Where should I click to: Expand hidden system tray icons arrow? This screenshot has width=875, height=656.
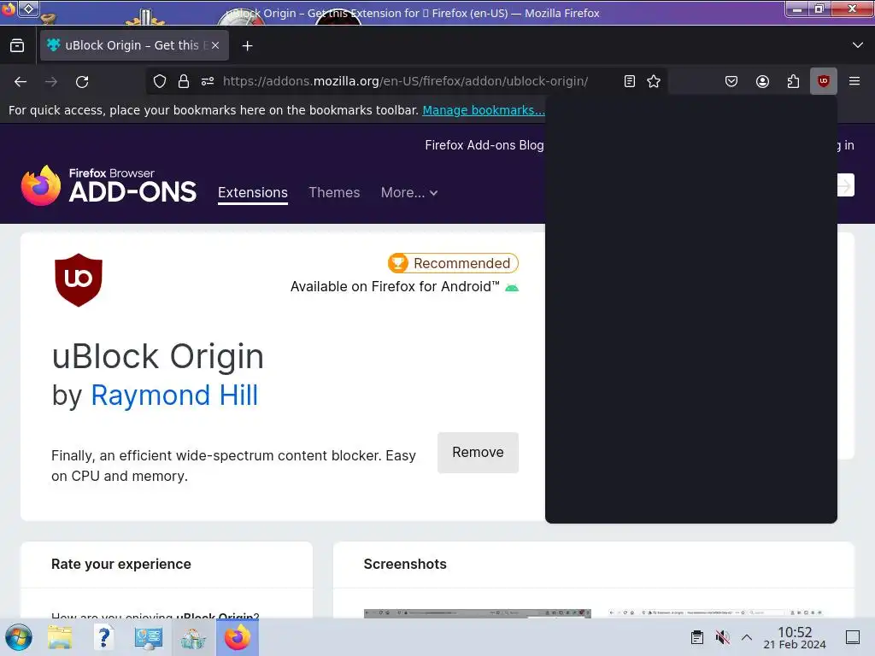tap(747, 637)
